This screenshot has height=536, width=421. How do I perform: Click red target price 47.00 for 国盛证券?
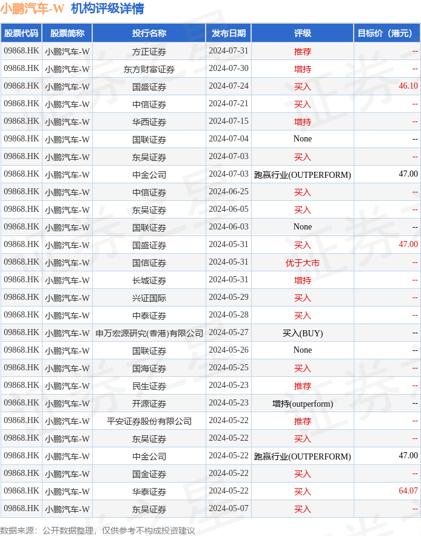tap(408, 245)
